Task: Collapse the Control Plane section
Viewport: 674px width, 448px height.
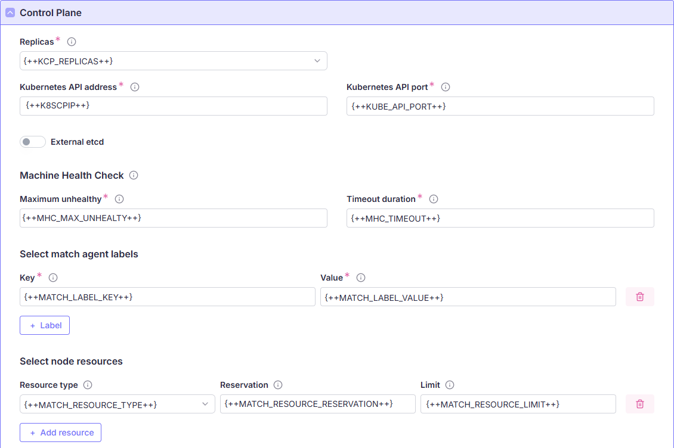Action: point(10,13)
